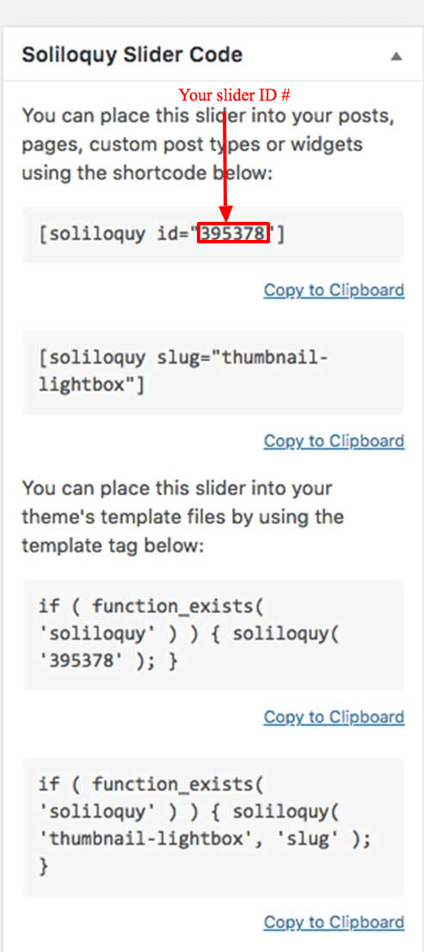
Task: Select the highlighted slider ID 395378 in shortcode
Action: [233, 234]
